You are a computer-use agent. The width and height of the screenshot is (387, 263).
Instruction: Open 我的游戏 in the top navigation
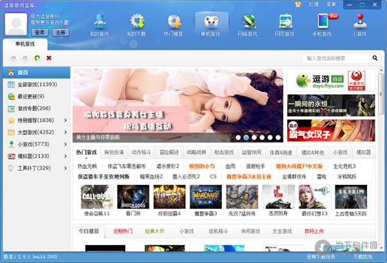click(x=100, y=24)
